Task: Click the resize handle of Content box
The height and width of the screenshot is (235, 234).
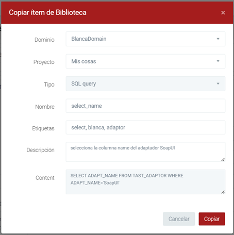Action: click(223, 192)
